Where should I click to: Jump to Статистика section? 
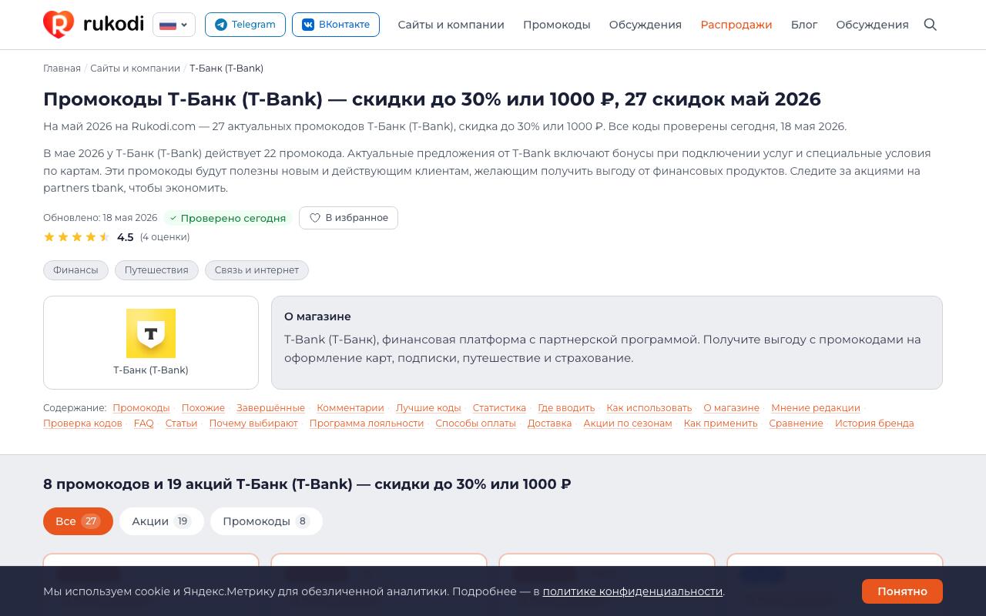click(499, 408)
